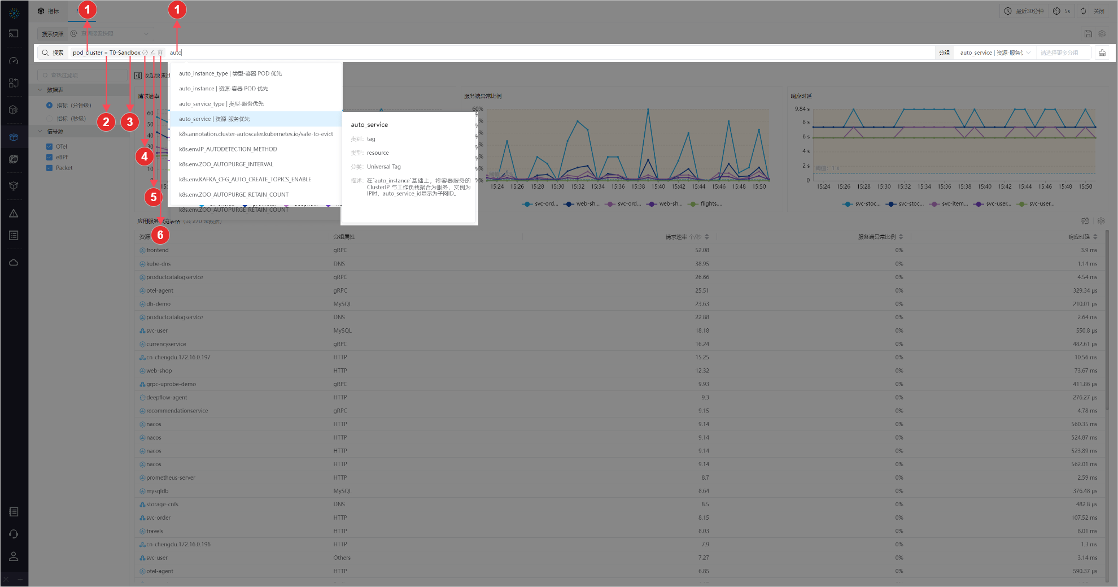Collapse the 数据表 section
The height and width of the screenshot is (587, 1118).
pos(40,90)
